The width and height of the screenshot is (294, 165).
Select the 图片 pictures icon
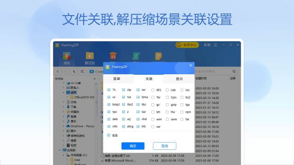tap(68, 131)
